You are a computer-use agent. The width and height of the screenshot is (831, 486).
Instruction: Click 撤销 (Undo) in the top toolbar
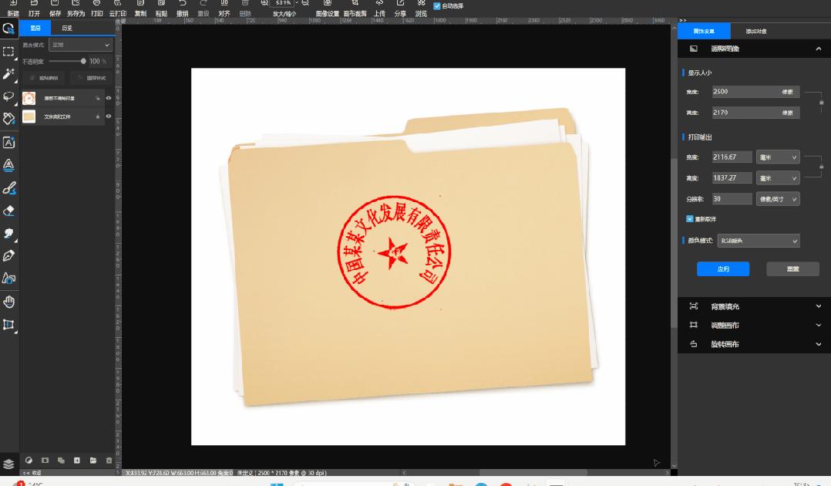(182, 8)
